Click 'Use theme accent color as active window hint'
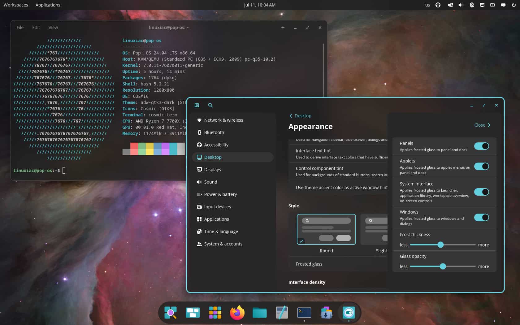This screenshot has width=520, height=325. 338,188
